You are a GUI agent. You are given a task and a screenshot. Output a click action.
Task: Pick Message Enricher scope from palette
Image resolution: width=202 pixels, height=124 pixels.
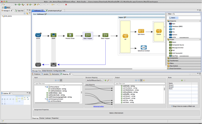coord(176,48)
